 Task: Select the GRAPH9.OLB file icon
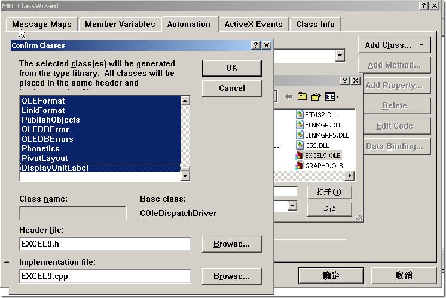[x=300, y=166]
